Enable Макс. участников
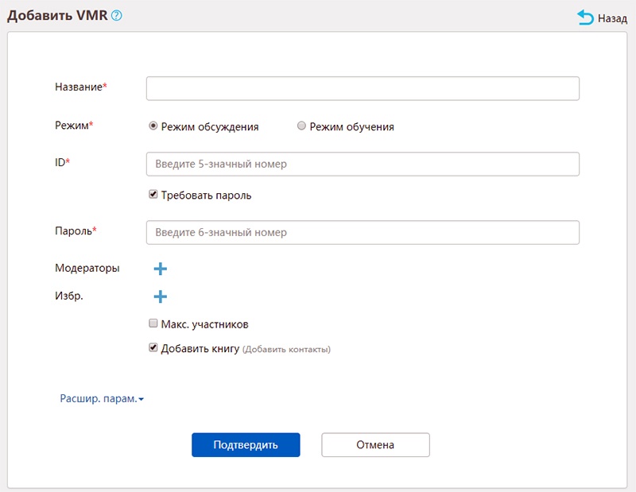Viewport: 636px width, 492px height. (x=151, y=323)
